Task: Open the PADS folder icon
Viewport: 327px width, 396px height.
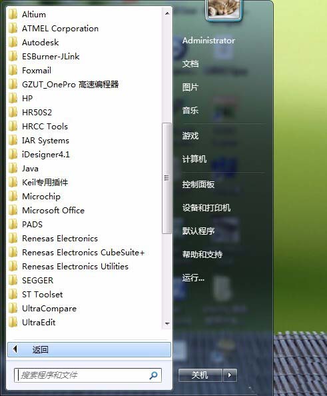Action: pos(13,224)
